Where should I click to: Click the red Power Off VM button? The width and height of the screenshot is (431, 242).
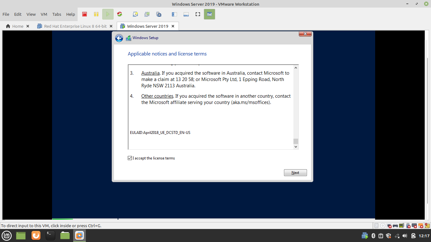(85, 14)
